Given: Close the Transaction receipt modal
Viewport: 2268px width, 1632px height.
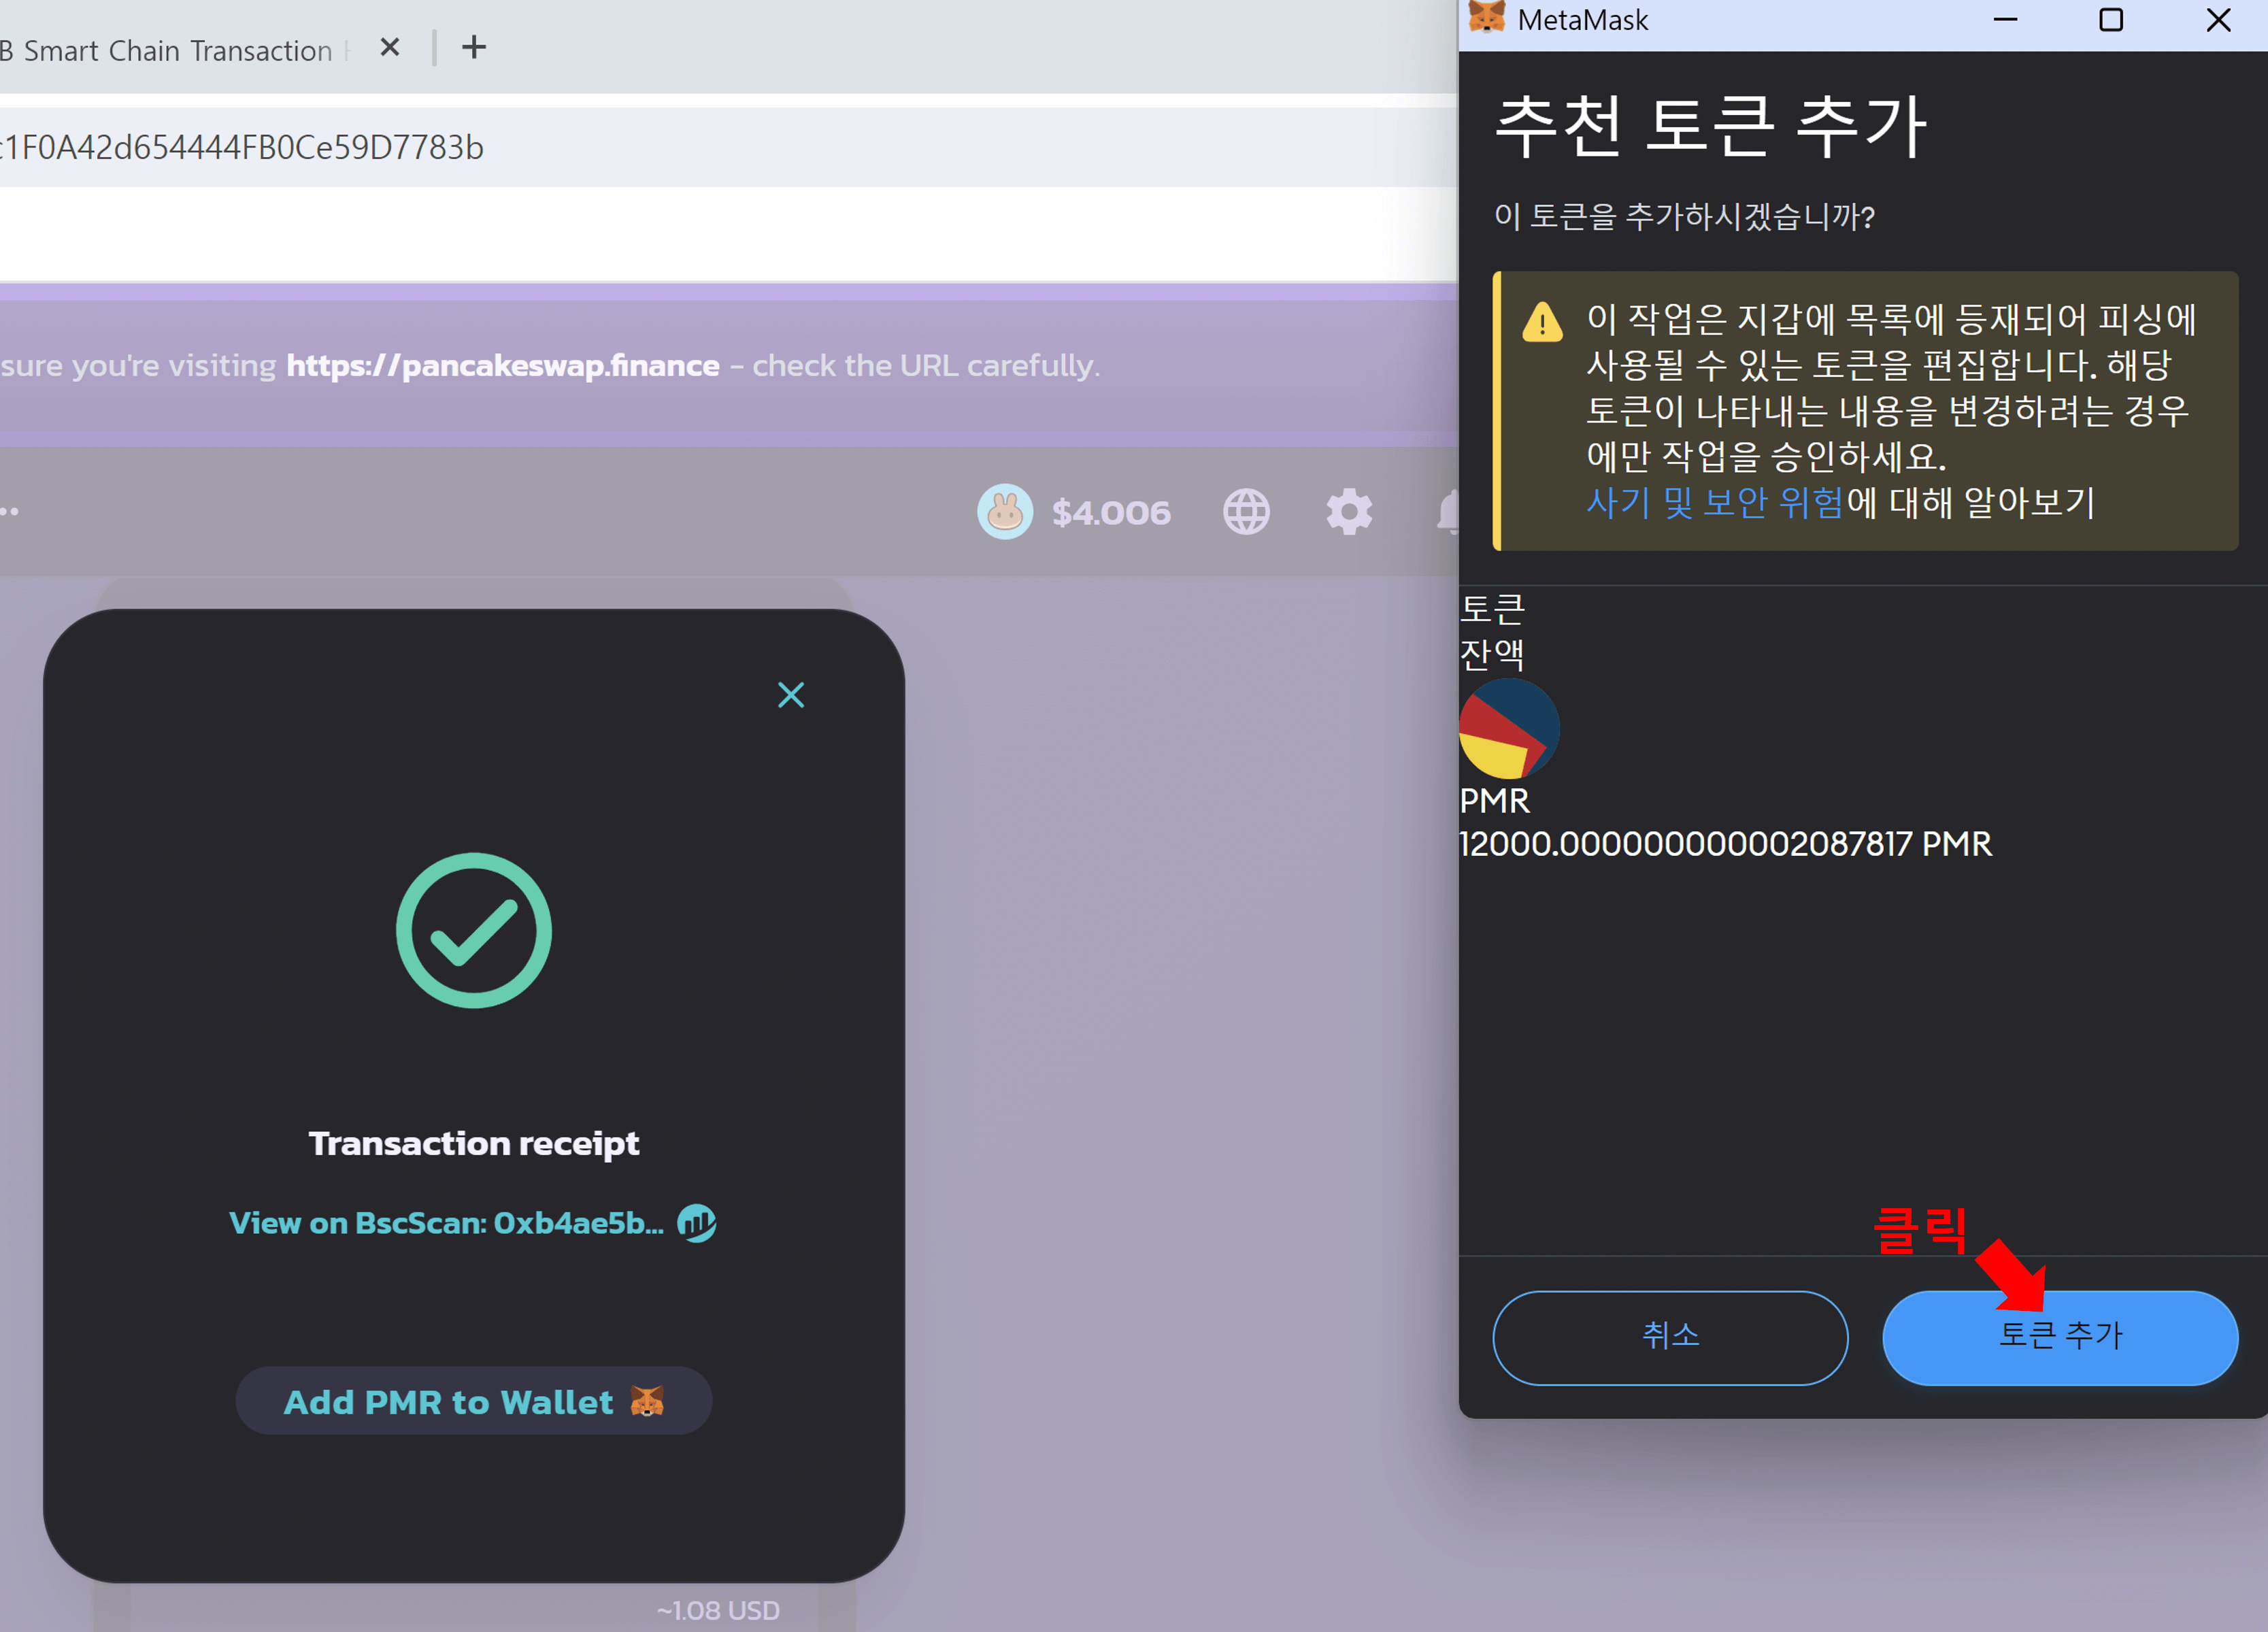Looking at the screenshot, I should coord(791,695).
